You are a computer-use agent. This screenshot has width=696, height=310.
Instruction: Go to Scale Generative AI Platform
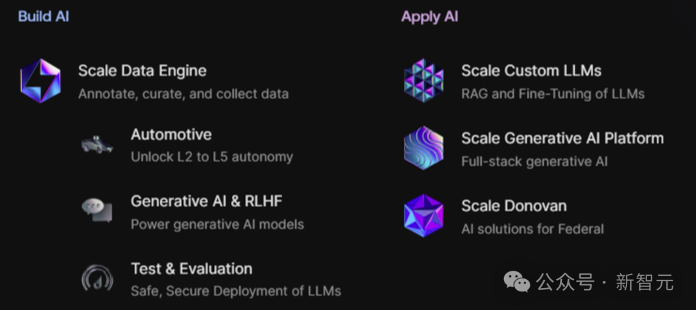563,138
